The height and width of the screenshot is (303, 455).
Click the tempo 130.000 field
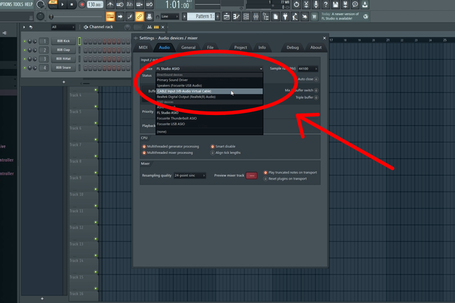click(x=95, y=5)
